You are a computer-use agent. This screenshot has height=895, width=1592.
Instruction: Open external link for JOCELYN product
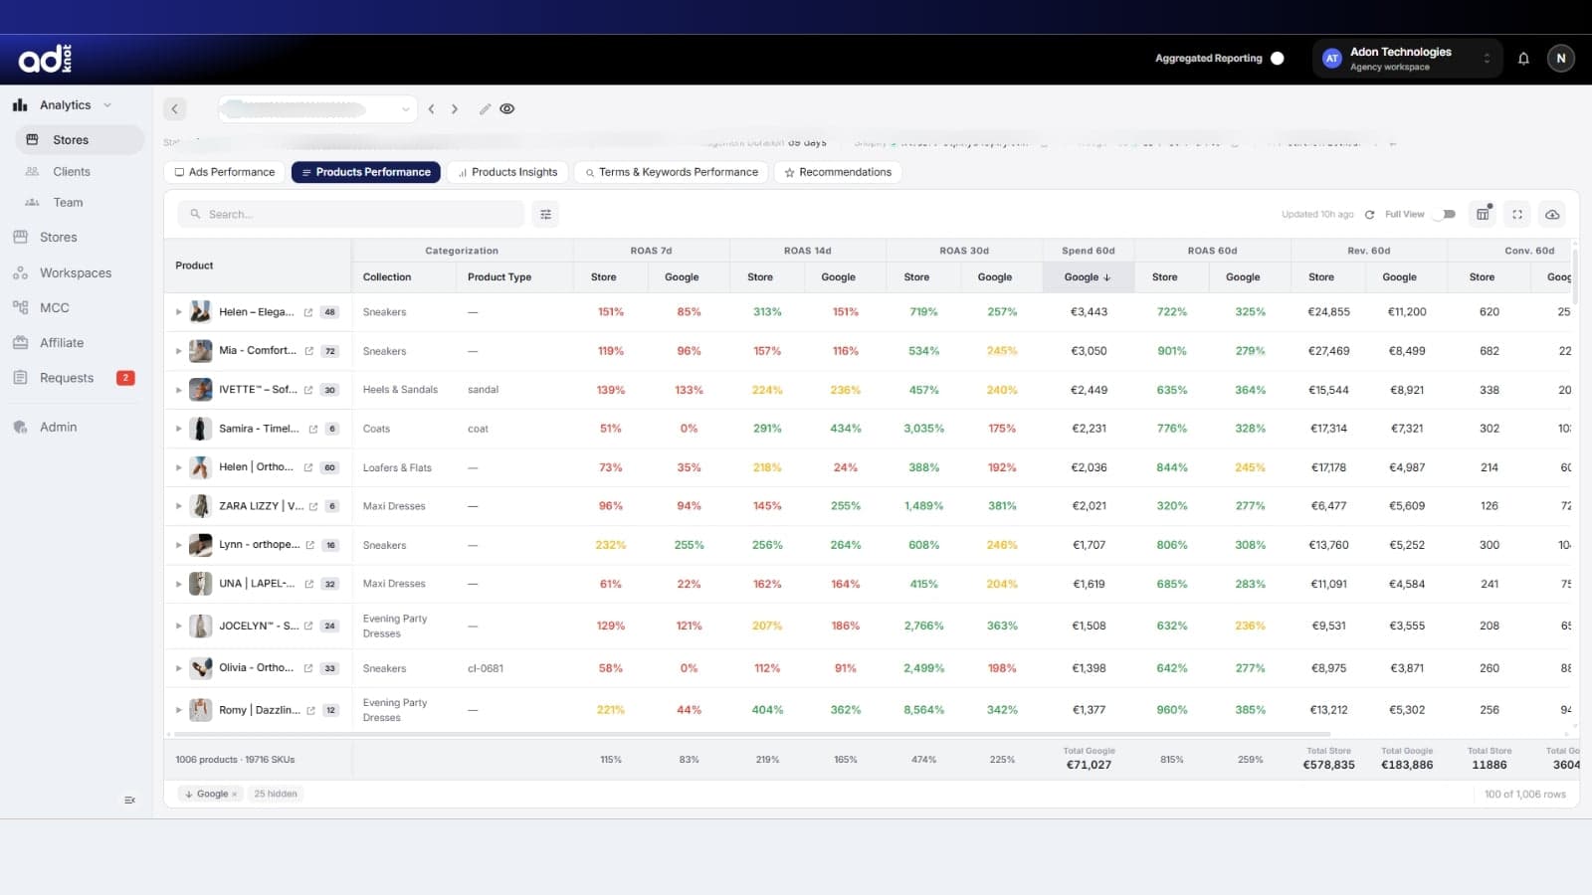(x=308, y=626)
